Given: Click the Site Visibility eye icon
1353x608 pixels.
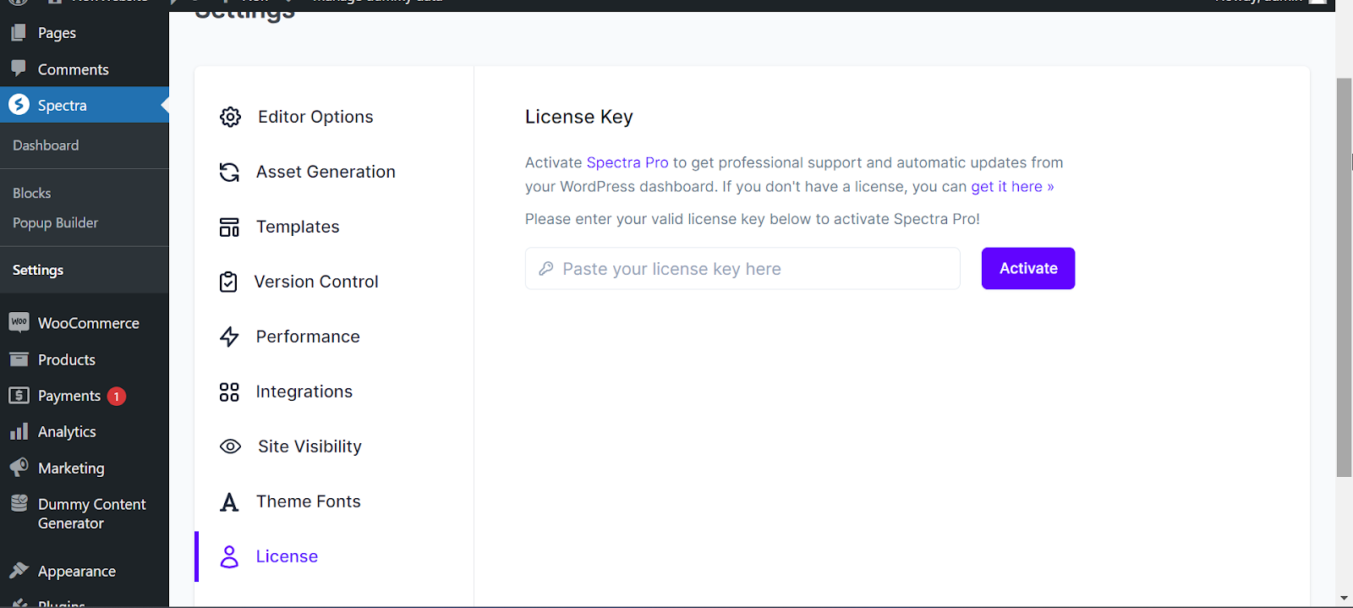Looking at the screenshot, I should [x=230, y=446].
